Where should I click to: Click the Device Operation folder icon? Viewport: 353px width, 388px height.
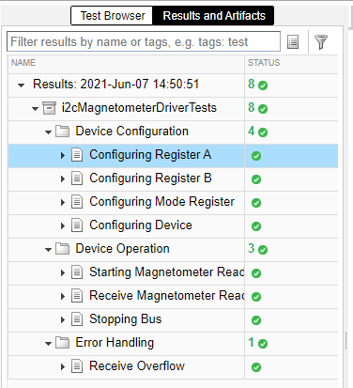click(x=62, y=249)
